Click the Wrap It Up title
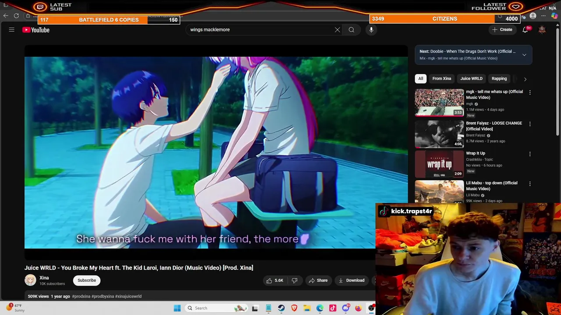This screenshot has height=315, width=561. [x=476, y=154]
